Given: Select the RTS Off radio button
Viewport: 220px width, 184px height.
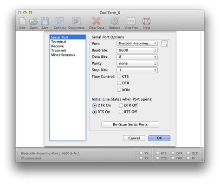Looking at the screenshot, I should (x=121, y=112).
